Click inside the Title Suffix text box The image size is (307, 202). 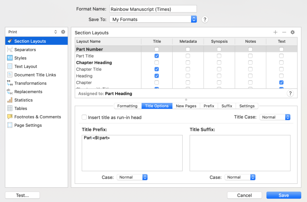coord(240,153)
